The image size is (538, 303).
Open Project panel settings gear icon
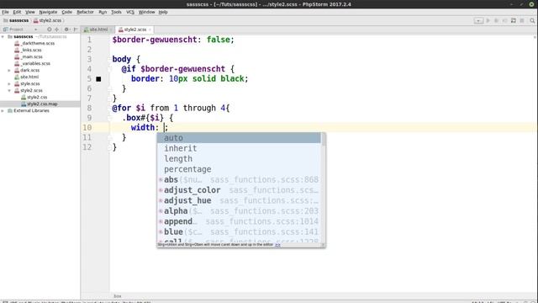[66, 29]
